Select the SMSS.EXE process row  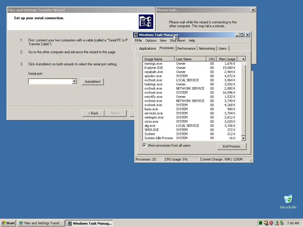(192, 130)
